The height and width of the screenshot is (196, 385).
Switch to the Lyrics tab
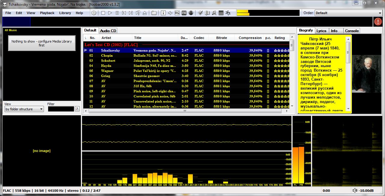pyautogui.click(x=321, y=31)
